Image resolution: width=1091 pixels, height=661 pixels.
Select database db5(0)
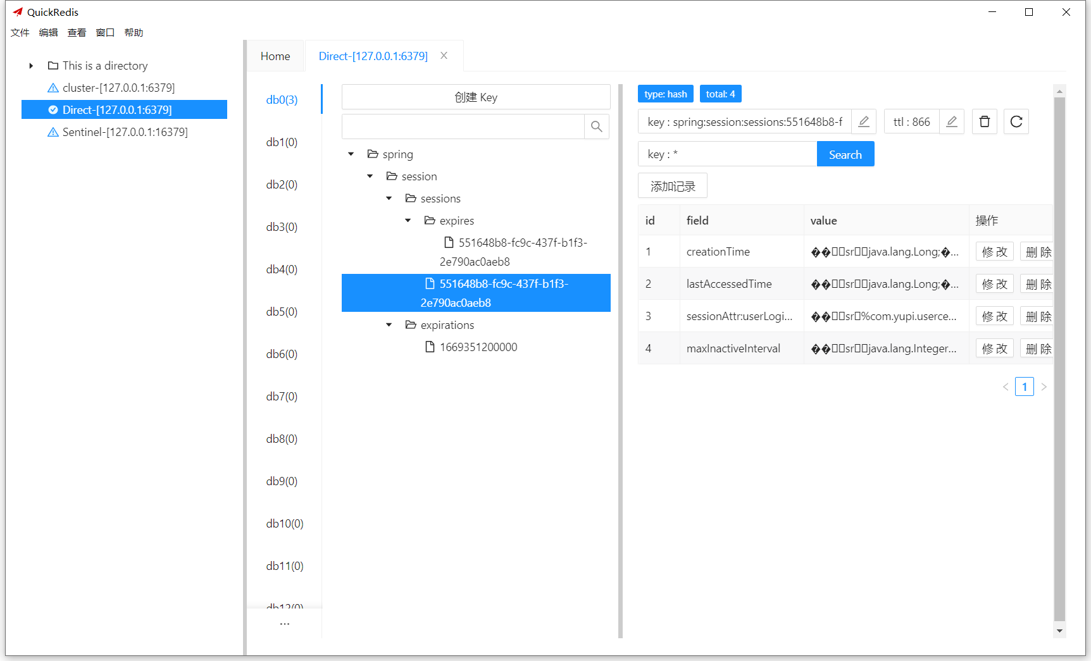pyautogui.click(x=282, y=311)
